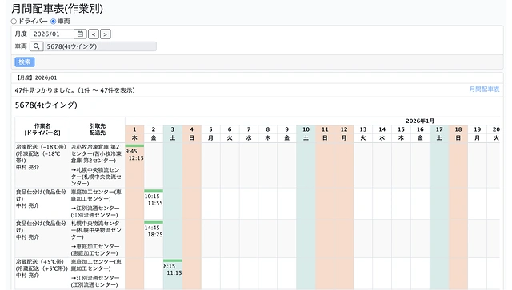Click the 2026年1月 month header

(x=420, y=121)
